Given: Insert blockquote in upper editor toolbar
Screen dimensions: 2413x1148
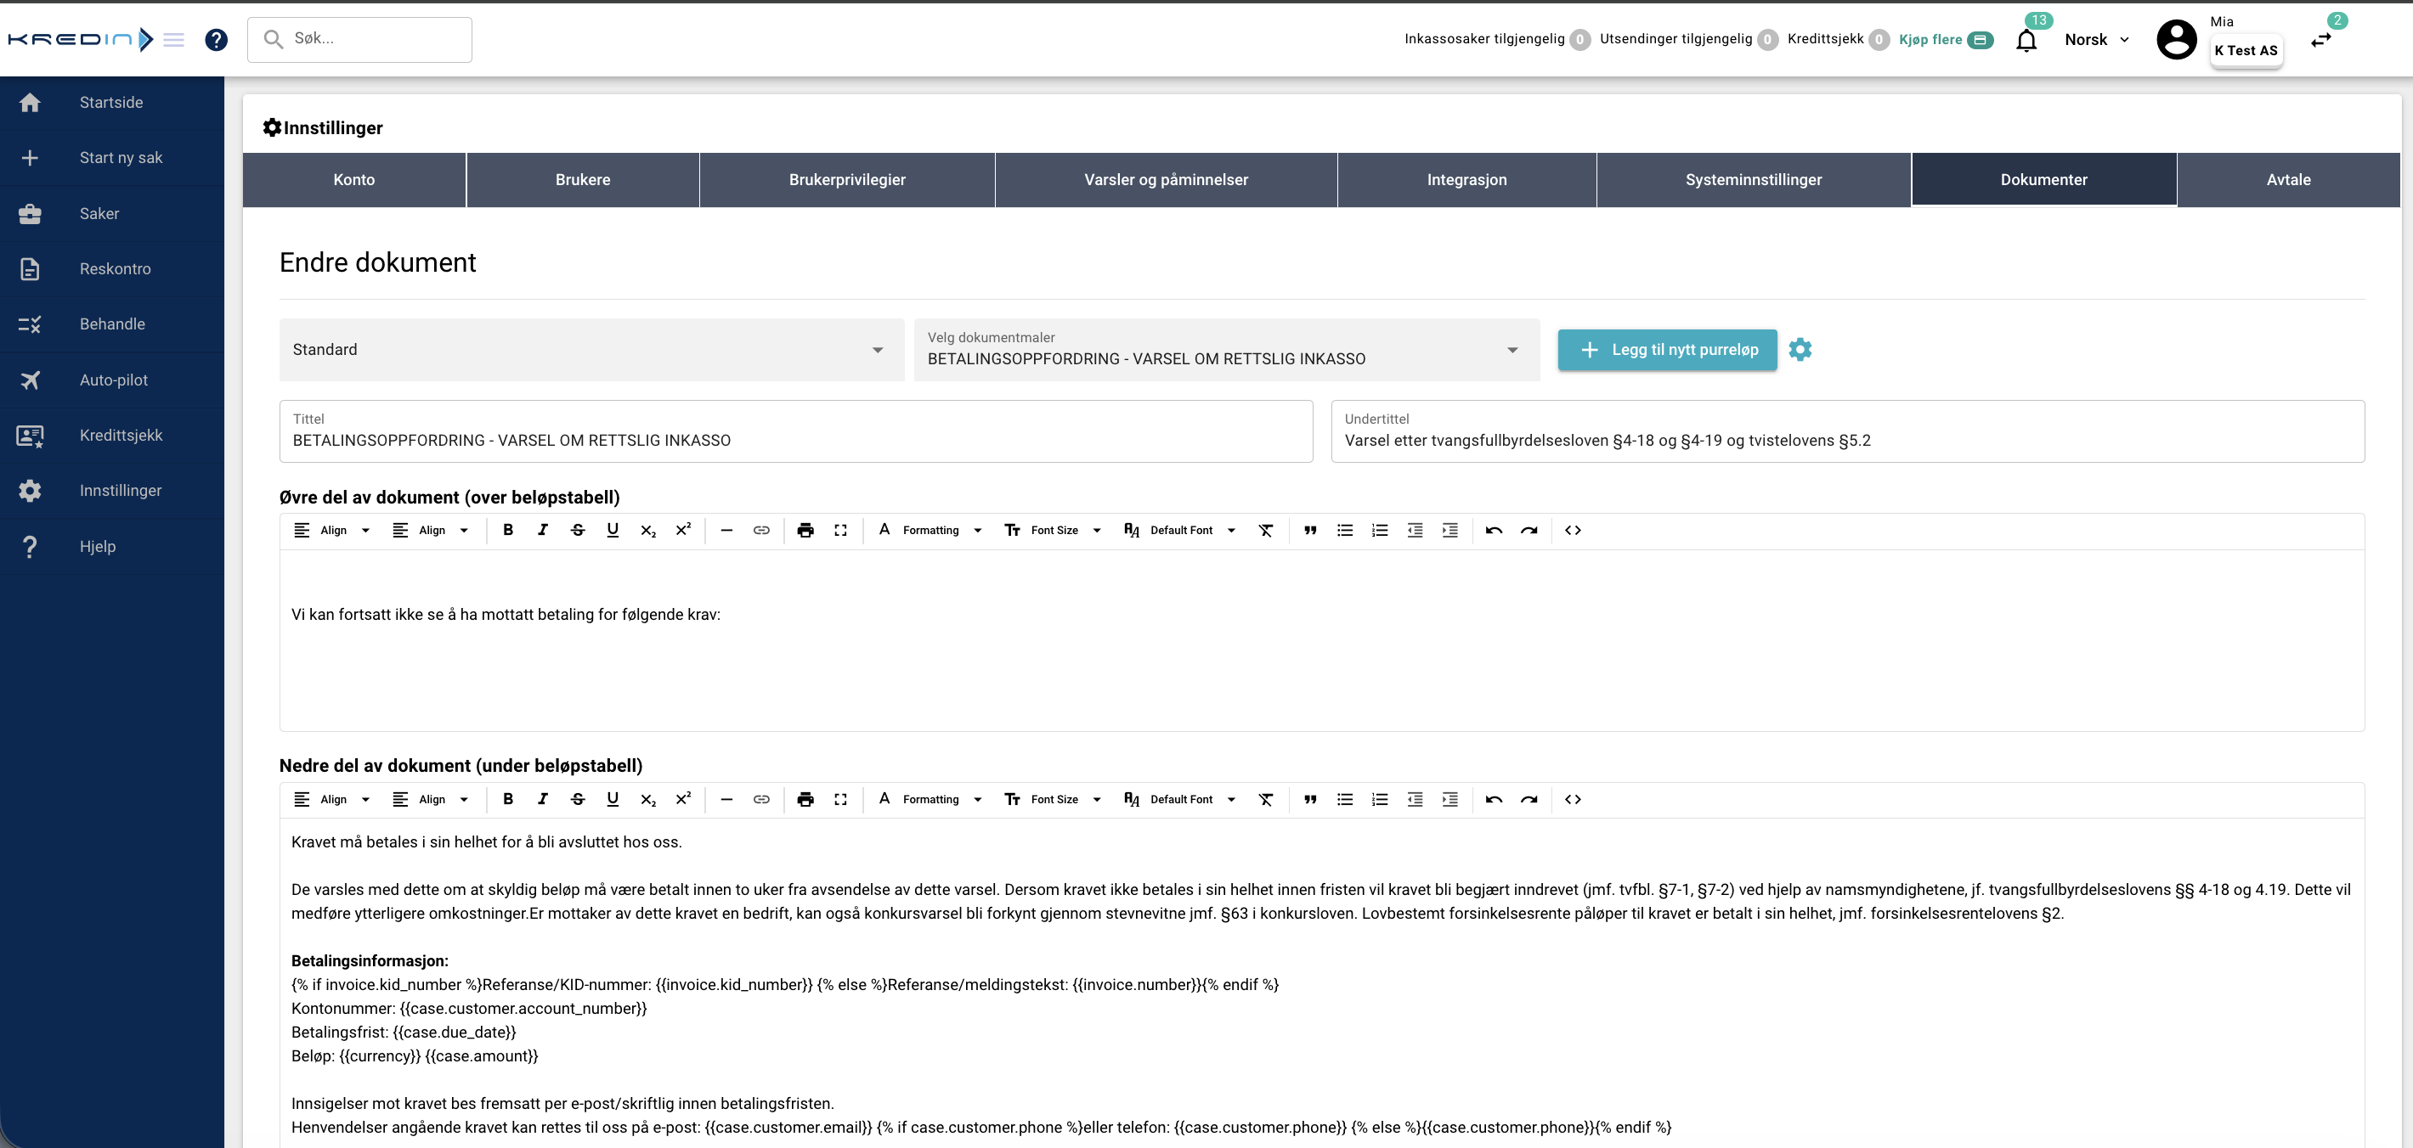Looking at the screenshot, I should tap(1309, 530).
